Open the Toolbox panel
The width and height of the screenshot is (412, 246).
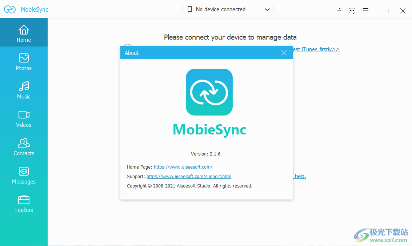click(24, 202)
